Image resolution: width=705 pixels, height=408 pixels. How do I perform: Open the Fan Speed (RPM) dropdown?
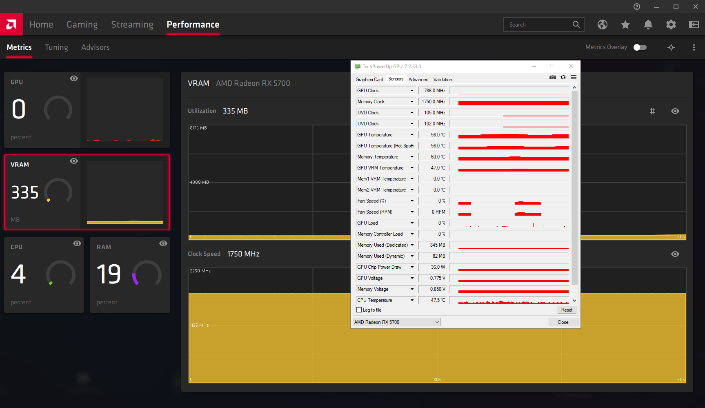coord(412,212)
